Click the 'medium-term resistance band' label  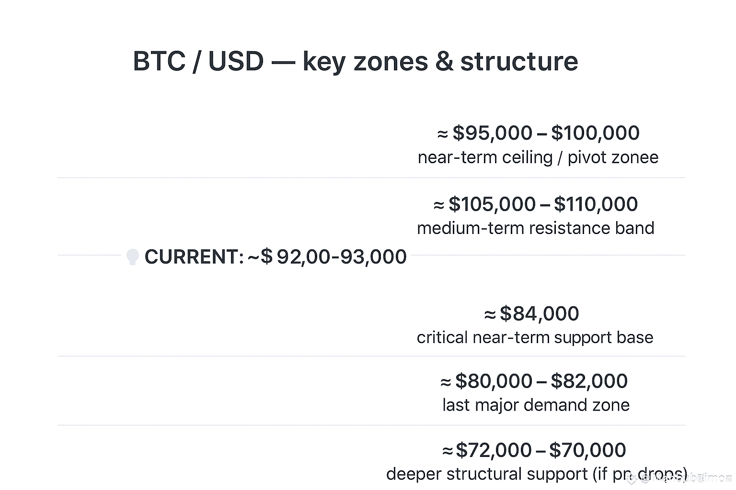pos(535,228)
